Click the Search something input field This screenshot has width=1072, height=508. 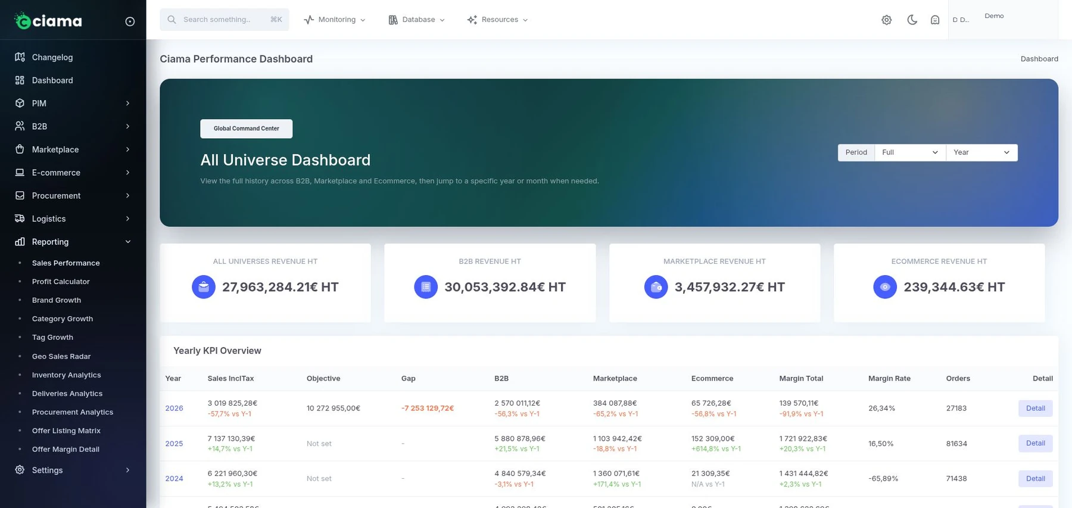pos(225,20)
